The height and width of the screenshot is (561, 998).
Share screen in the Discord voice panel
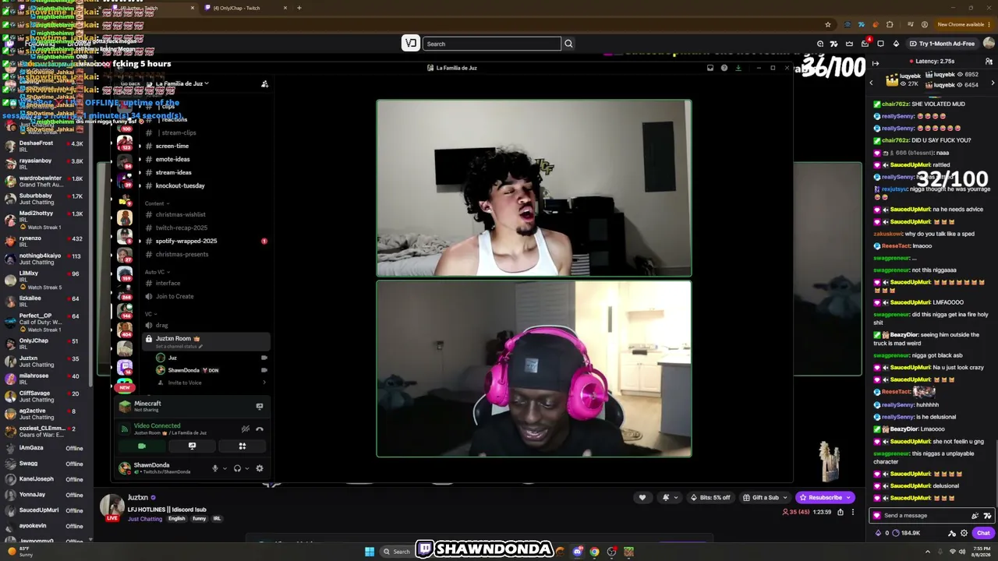(192, 446)
